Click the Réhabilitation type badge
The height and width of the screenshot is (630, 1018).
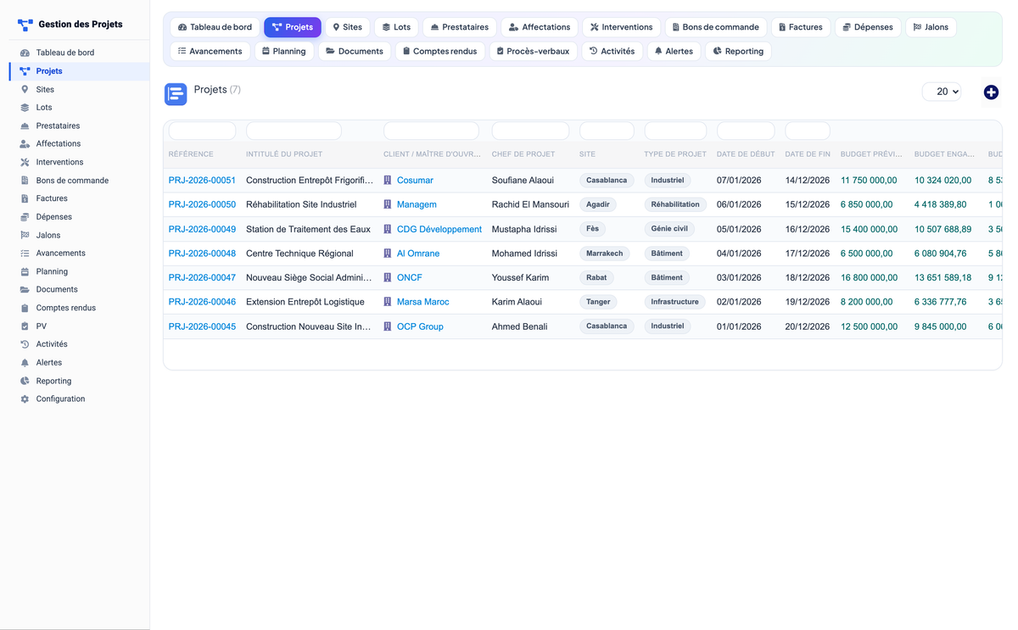click(675, 204)
